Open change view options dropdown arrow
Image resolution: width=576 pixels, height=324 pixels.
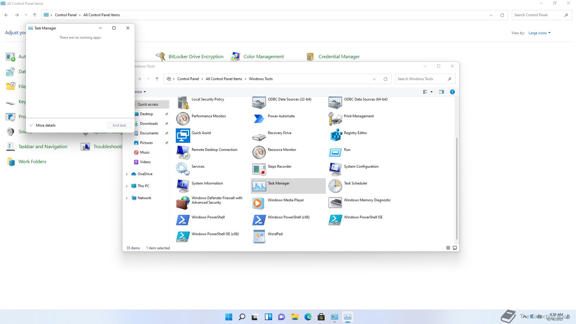point(431,92)
